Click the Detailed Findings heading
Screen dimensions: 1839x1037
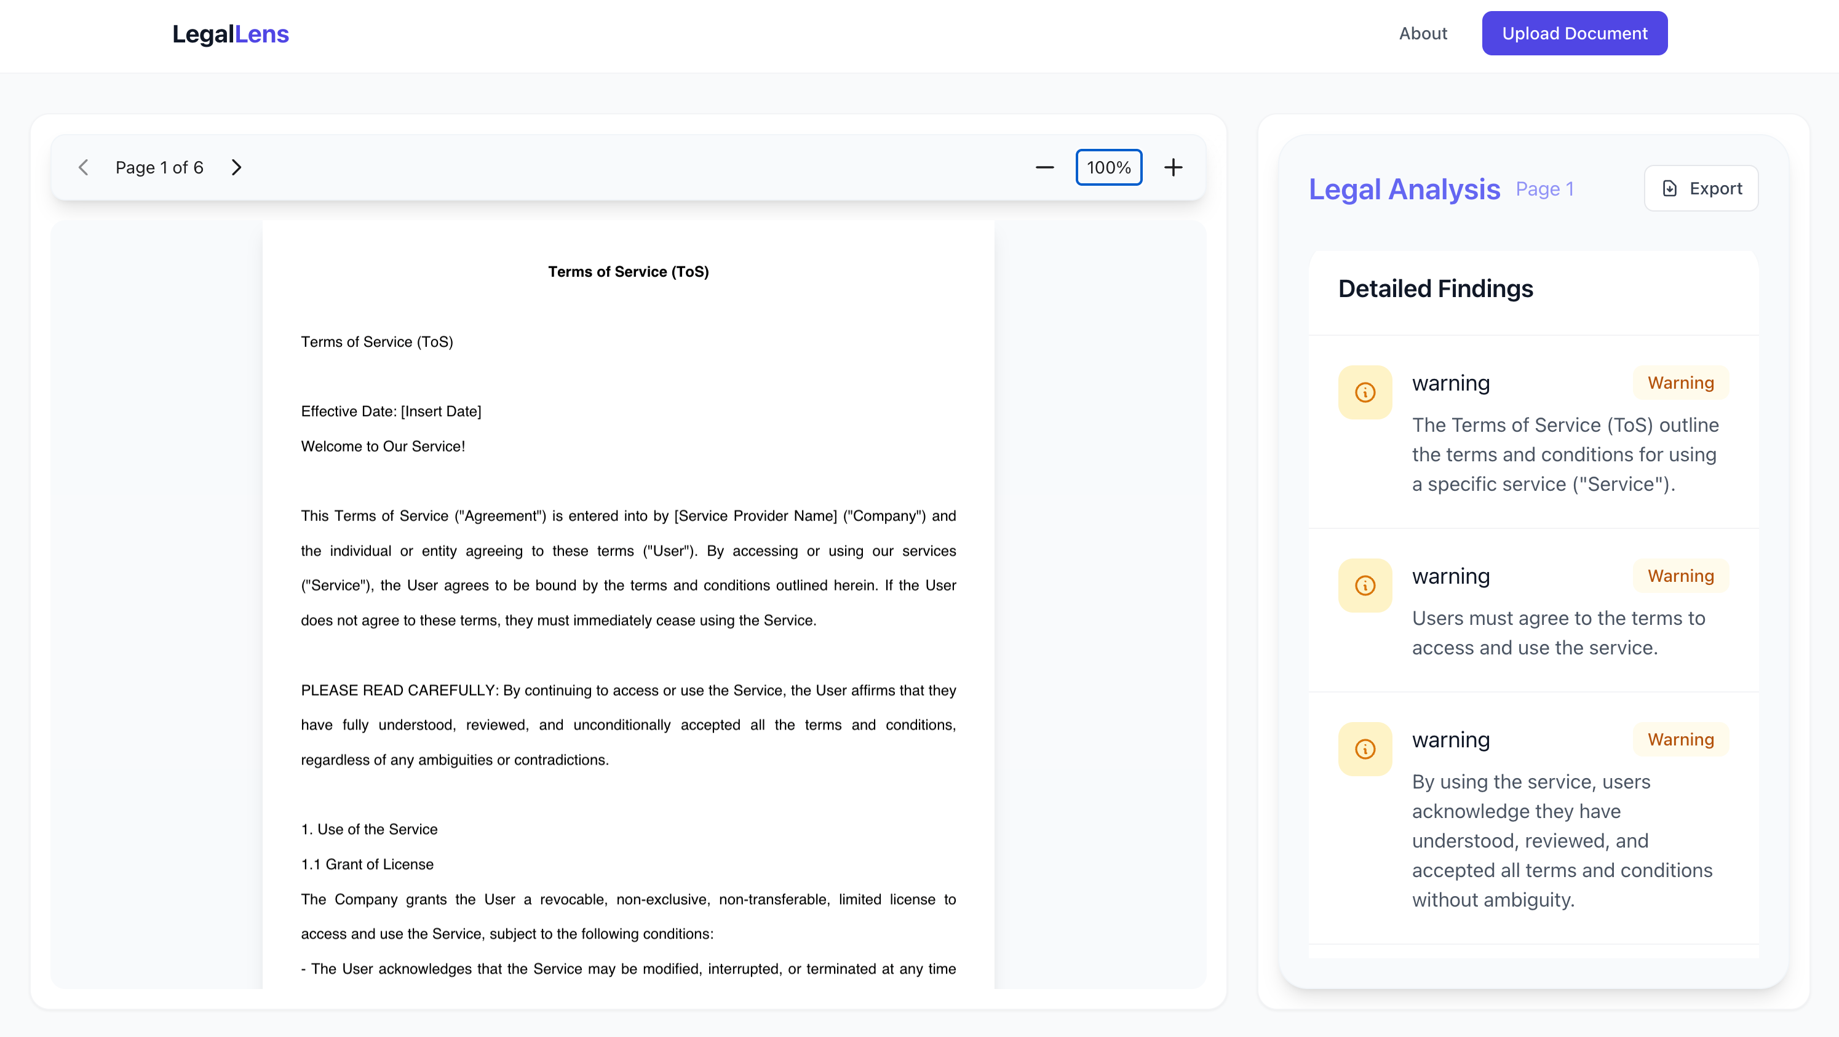click(1435, 288)
